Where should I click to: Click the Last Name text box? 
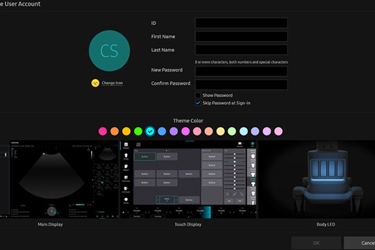(x=241, y=50)
